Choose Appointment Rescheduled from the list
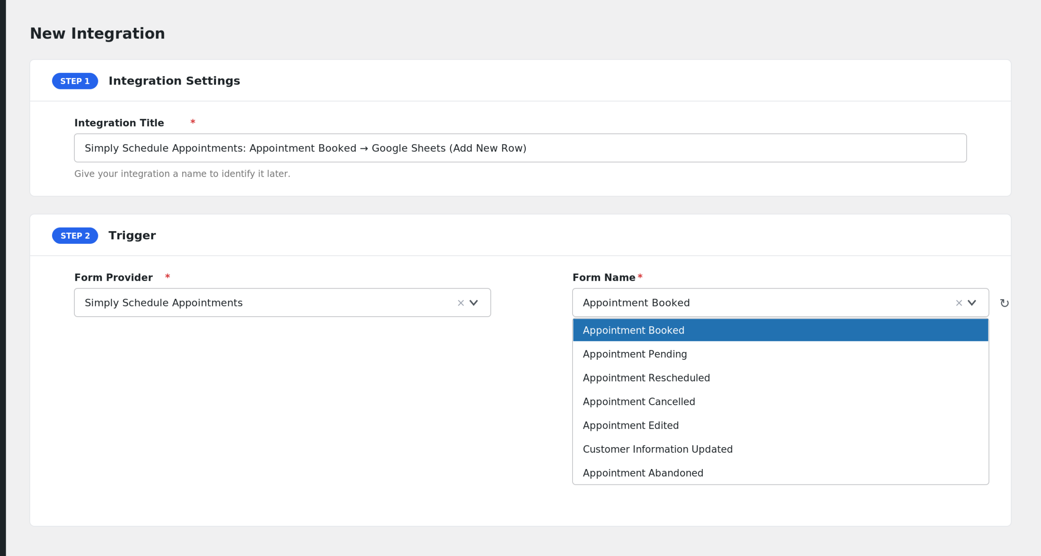 click(780, 378)
